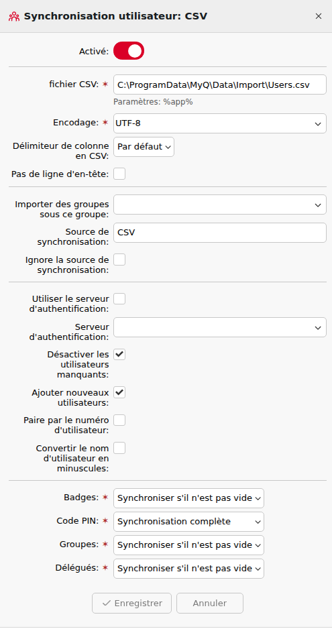Click the Enregistrer button
This screenshot has height=633, width=332.
[131, 603]
